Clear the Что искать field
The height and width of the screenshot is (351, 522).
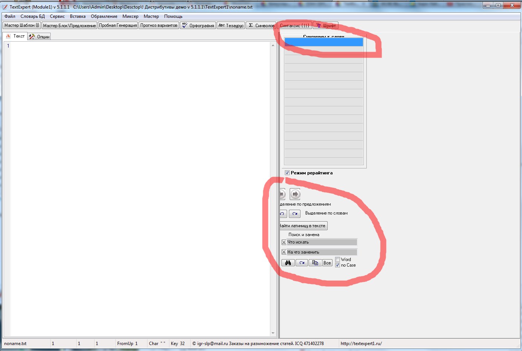(x=284, y=242)
